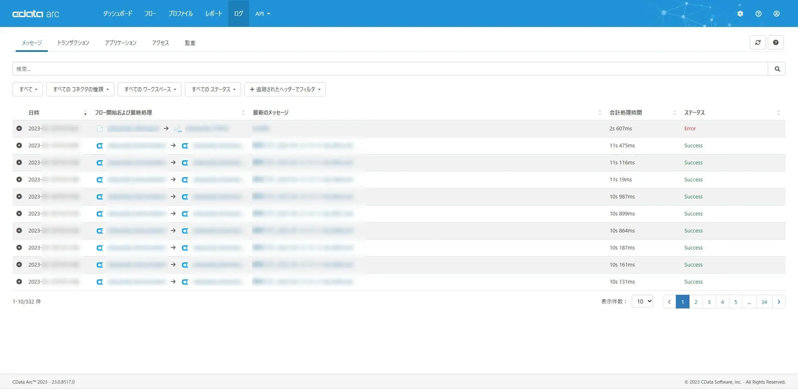Viewport: 798px width, 389px height.
Task: Jump to page 5 in pagination
Action: click(736, 302)
